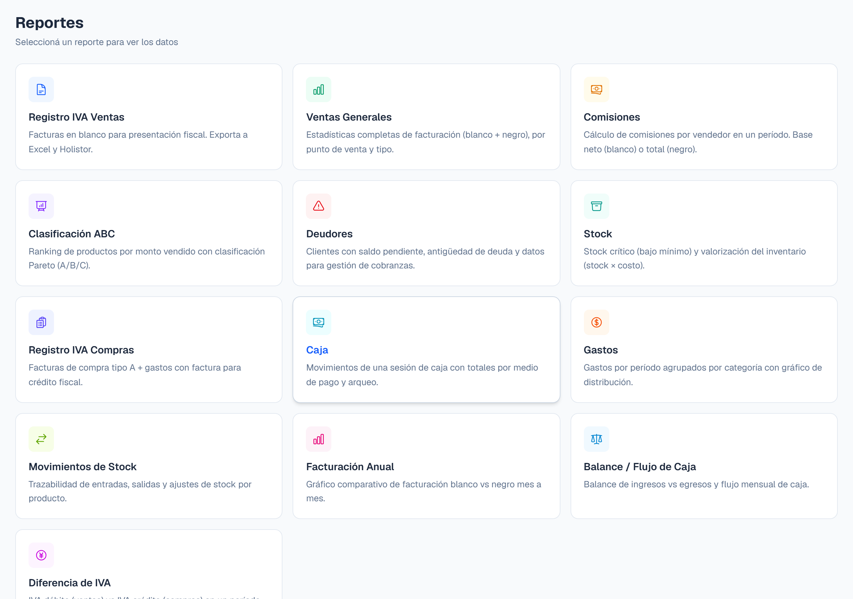Click the blue scales icon for Balance

click(x=596, y=439)
